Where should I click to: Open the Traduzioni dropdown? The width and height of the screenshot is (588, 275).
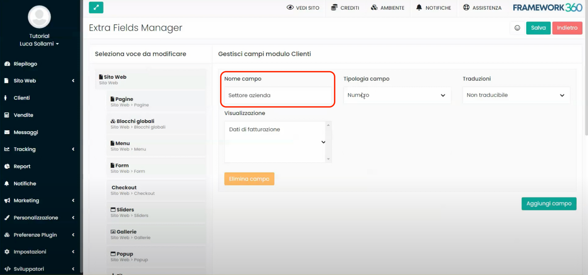point(516,95)
